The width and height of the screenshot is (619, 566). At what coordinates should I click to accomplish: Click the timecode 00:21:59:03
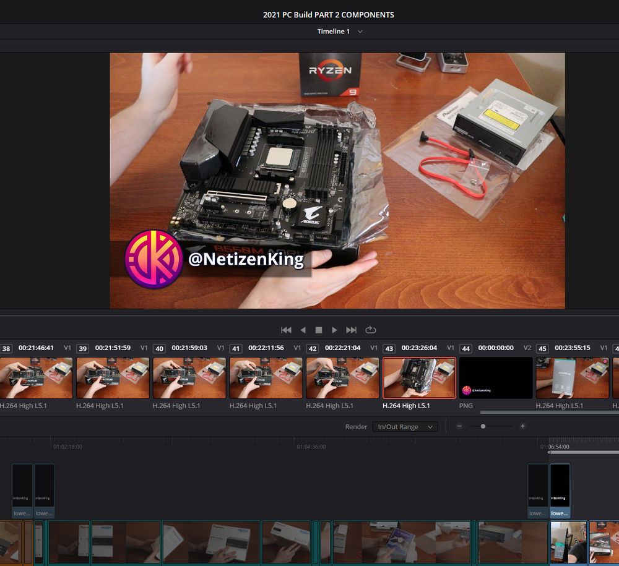(x=189, y=348)
